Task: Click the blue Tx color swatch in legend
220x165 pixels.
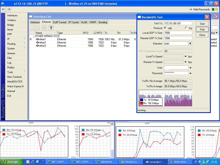Action: pos(142,100)
